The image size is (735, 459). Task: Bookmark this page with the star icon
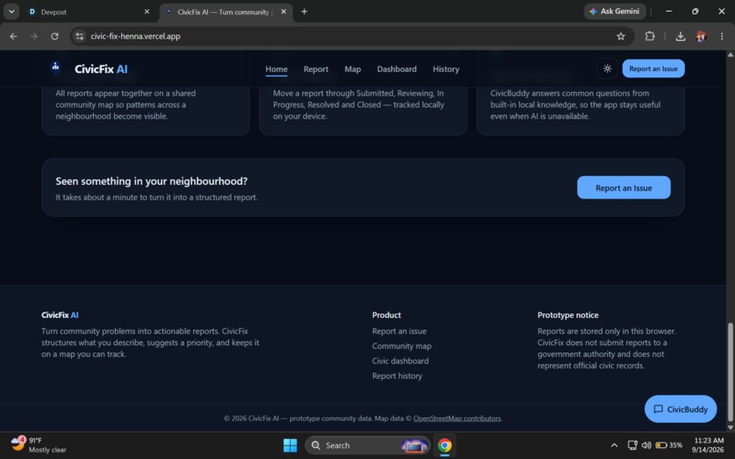[x=621, y=36]
